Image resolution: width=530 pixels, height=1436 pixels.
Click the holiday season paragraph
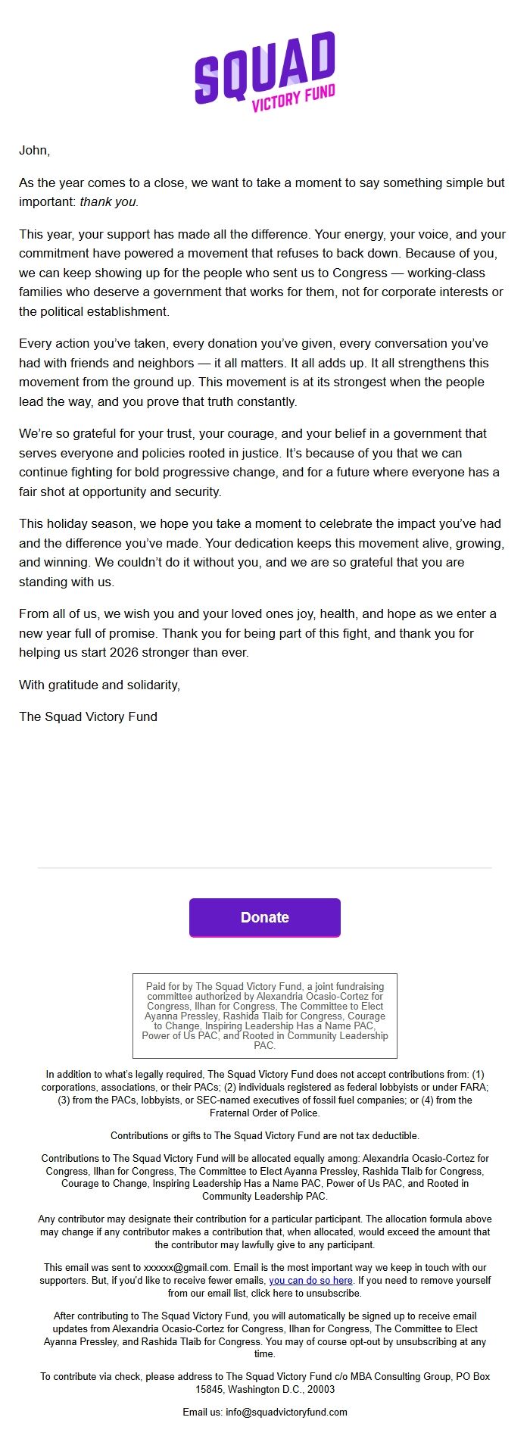pyautogui.click(x=265, y=551)
